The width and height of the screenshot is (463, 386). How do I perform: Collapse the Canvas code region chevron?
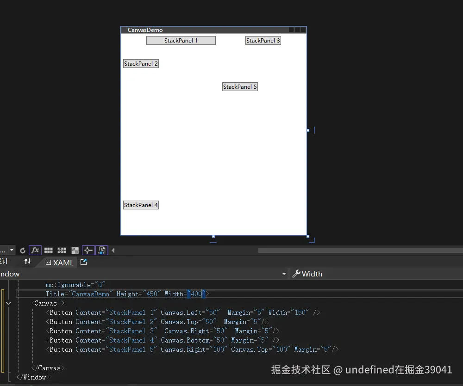click(x=8, y=303)
